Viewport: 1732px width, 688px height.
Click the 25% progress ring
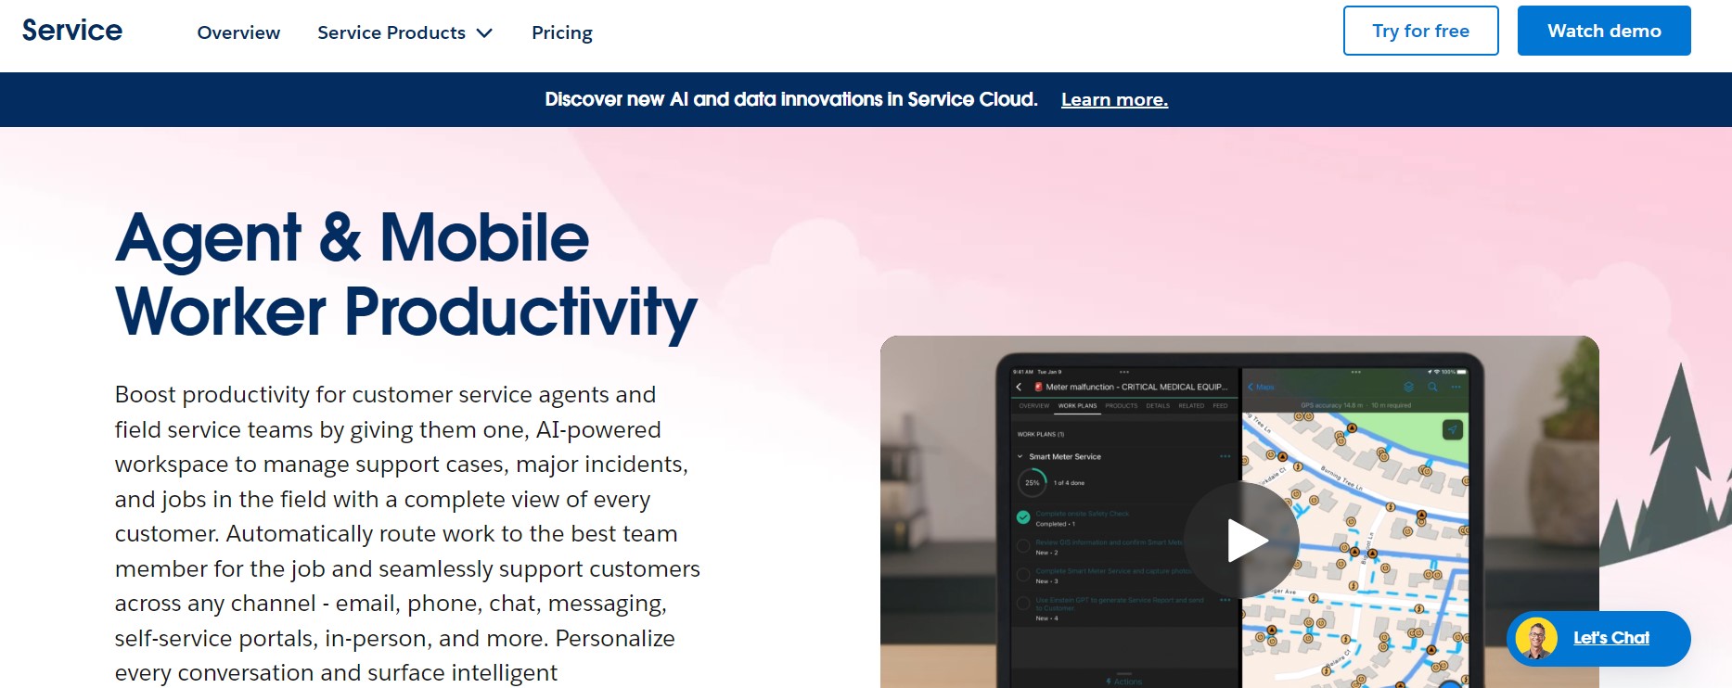(x=1032, y=482)
